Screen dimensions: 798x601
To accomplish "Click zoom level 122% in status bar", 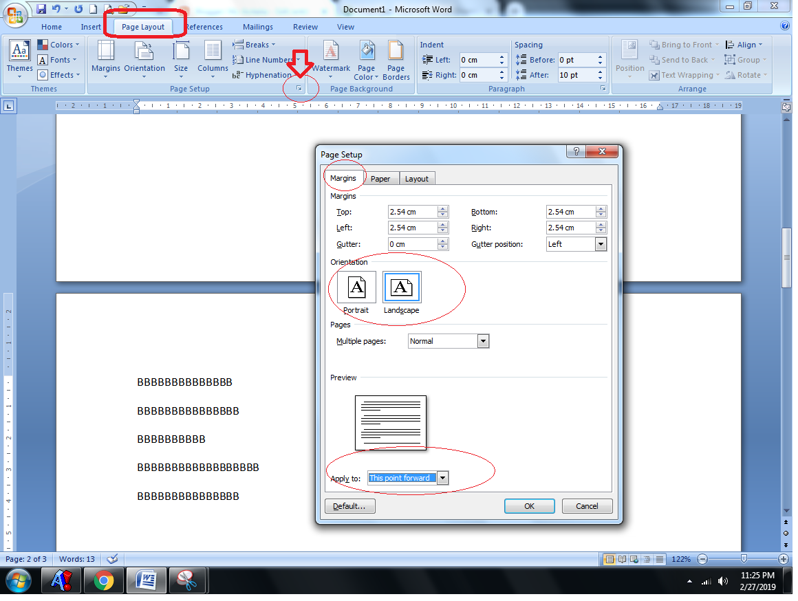I will 681,559.
